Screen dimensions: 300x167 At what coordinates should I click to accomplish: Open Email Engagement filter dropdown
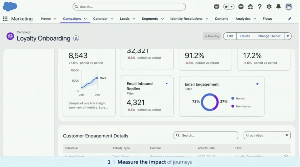tap(257, 84)
